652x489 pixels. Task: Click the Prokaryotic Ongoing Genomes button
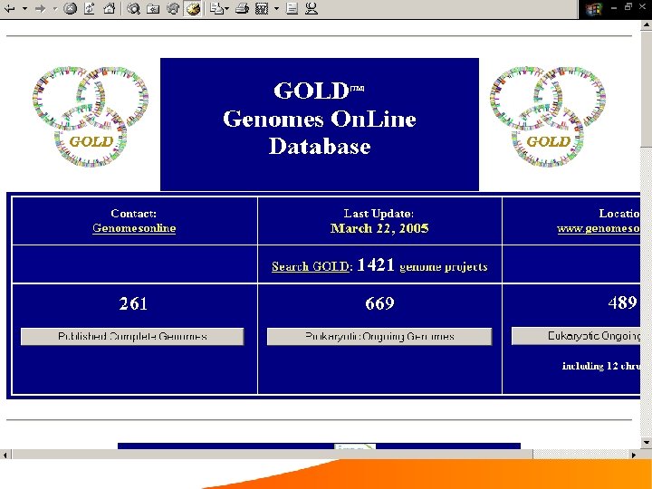pos(379,336)
